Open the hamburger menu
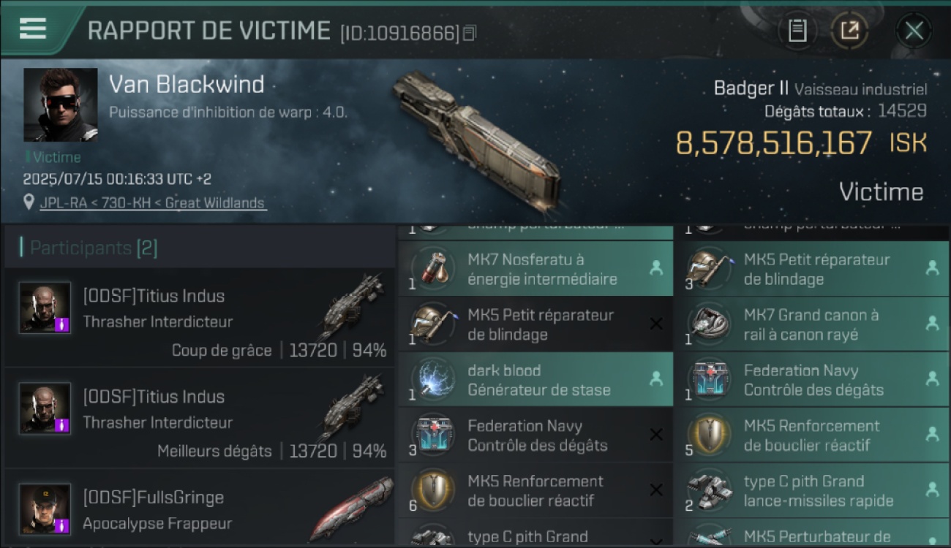 [x=33, y=28]
